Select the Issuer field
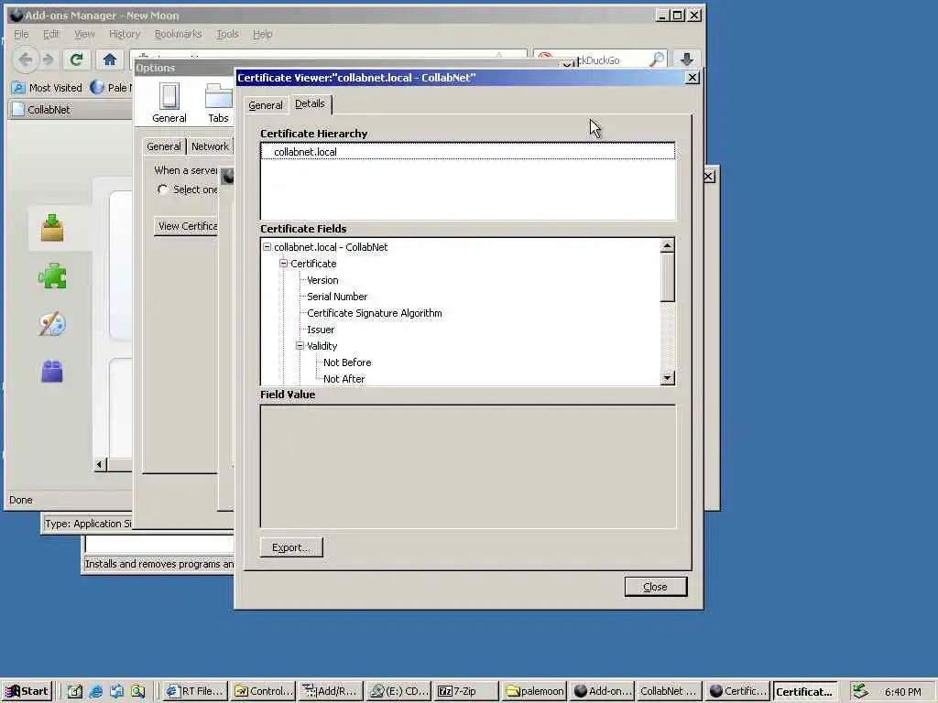Image resolution: width=938 pixels, height=703 pixels. [321, 330]
